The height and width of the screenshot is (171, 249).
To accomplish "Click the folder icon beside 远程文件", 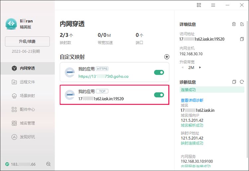I will (14, 82).
